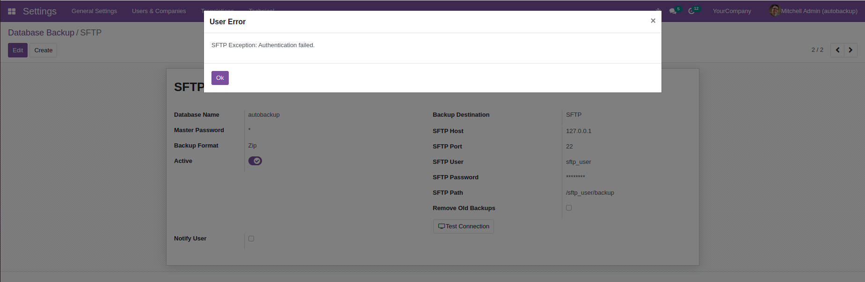Navigate to Database Backup breadcrumb
The height and width of the screenshot is (282, 865).
coord(41,33)
